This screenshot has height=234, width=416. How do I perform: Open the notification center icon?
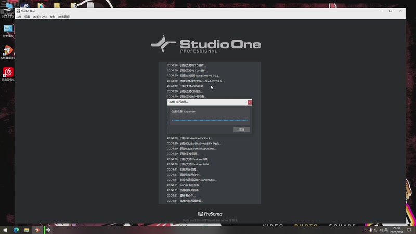click(x=409, y=230)
